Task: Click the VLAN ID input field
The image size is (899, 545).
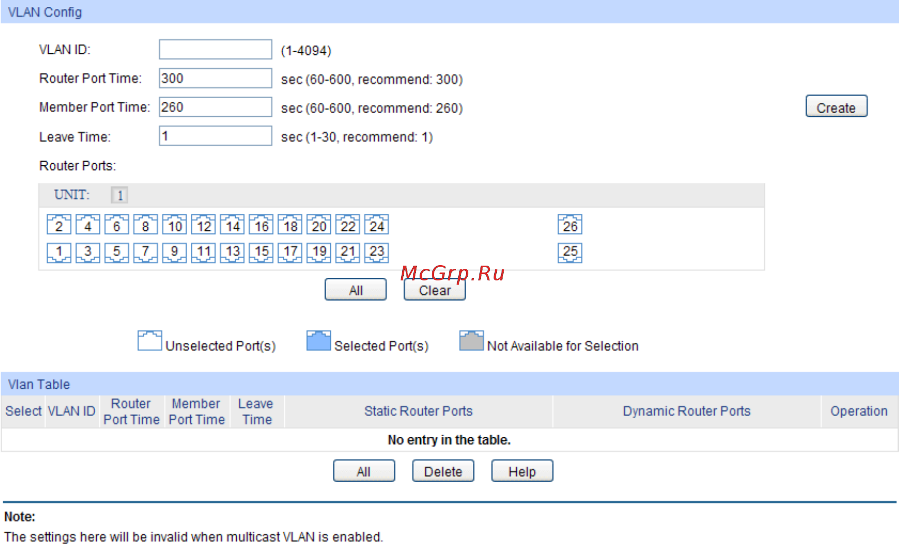Action: tap(216, 50)
